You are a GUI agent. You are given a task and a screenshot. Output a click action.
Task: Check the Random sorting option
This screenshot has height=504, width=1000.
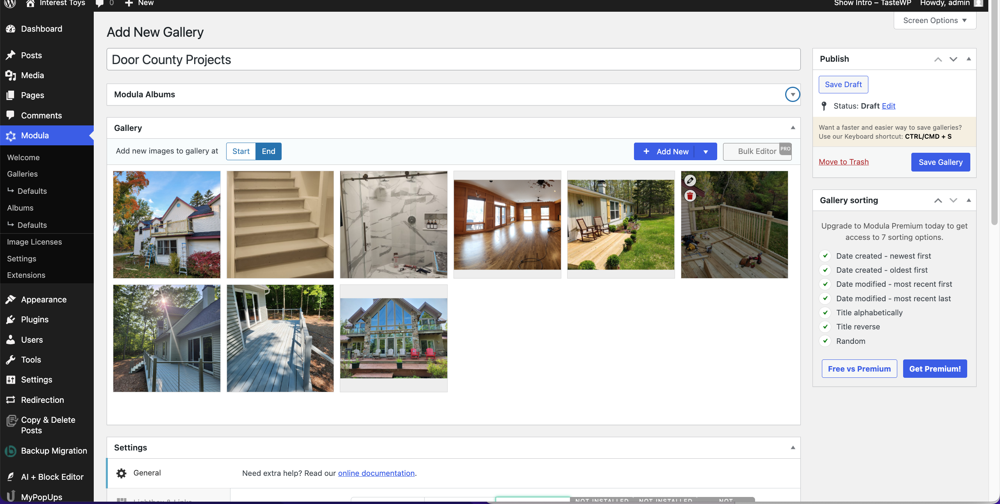[x=825, y=341]
